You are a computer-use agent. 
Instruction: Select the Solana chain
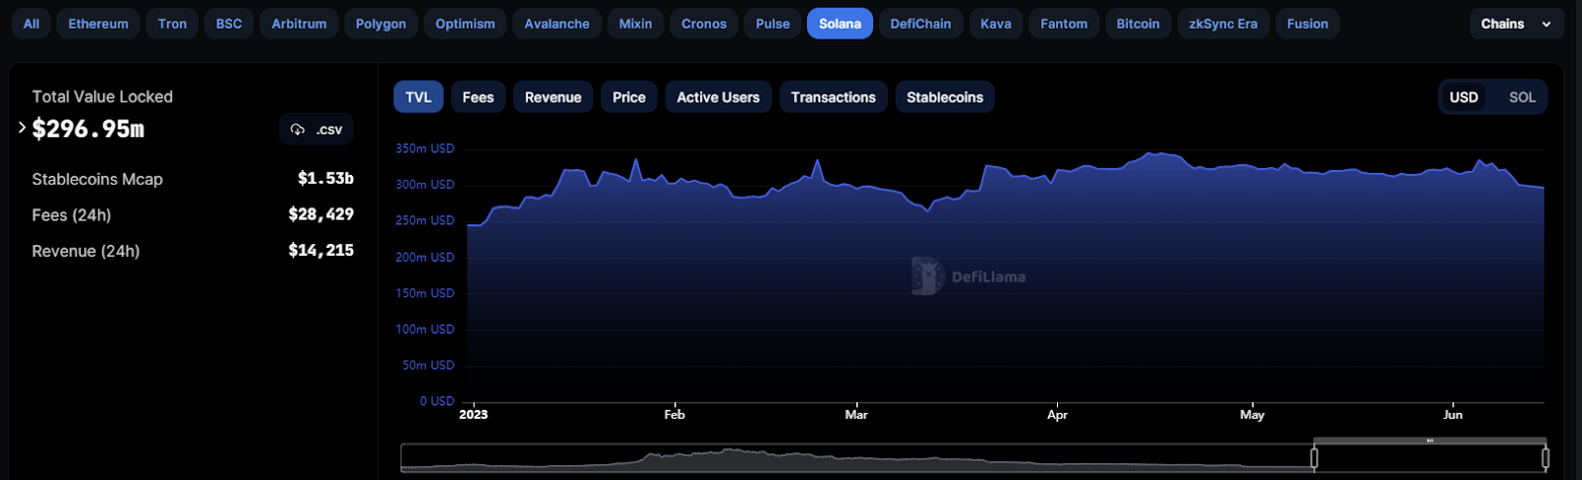pyautogui.click(x=839, y=24)
